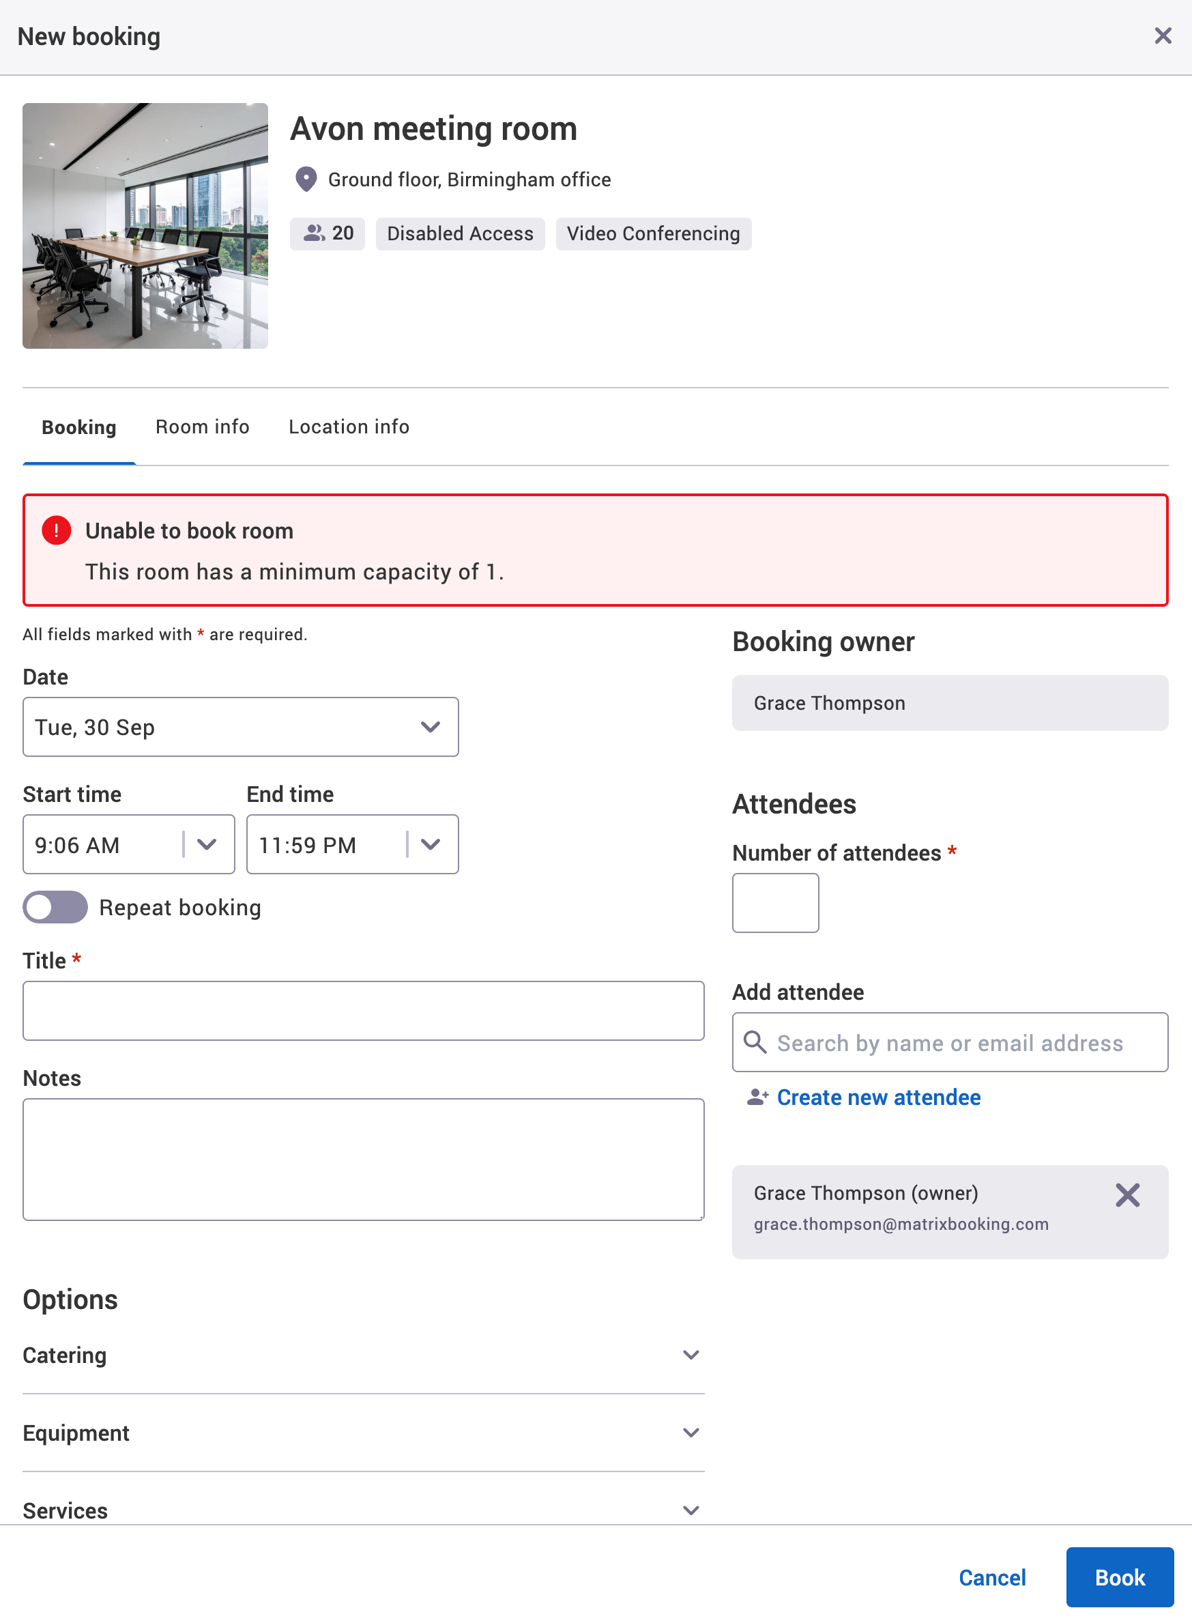
Task: Close the New booking dialog
Action: point(1163,35)
